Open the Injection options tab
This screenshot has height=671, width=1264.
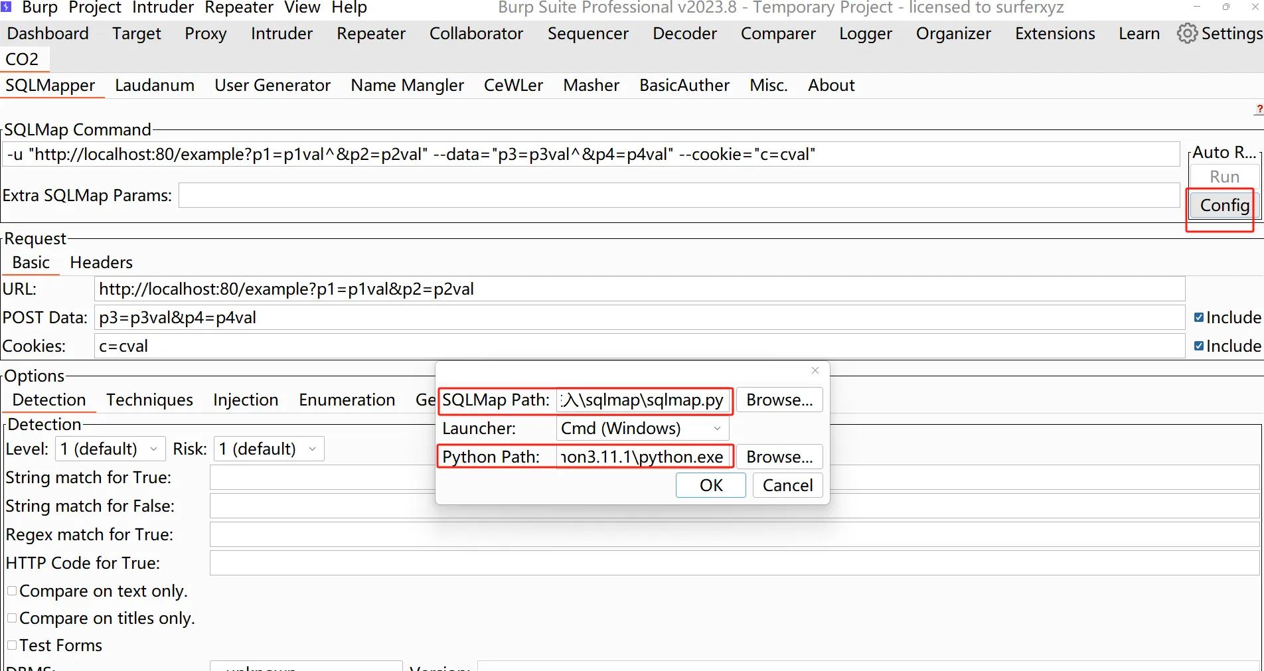pos(246,400)
